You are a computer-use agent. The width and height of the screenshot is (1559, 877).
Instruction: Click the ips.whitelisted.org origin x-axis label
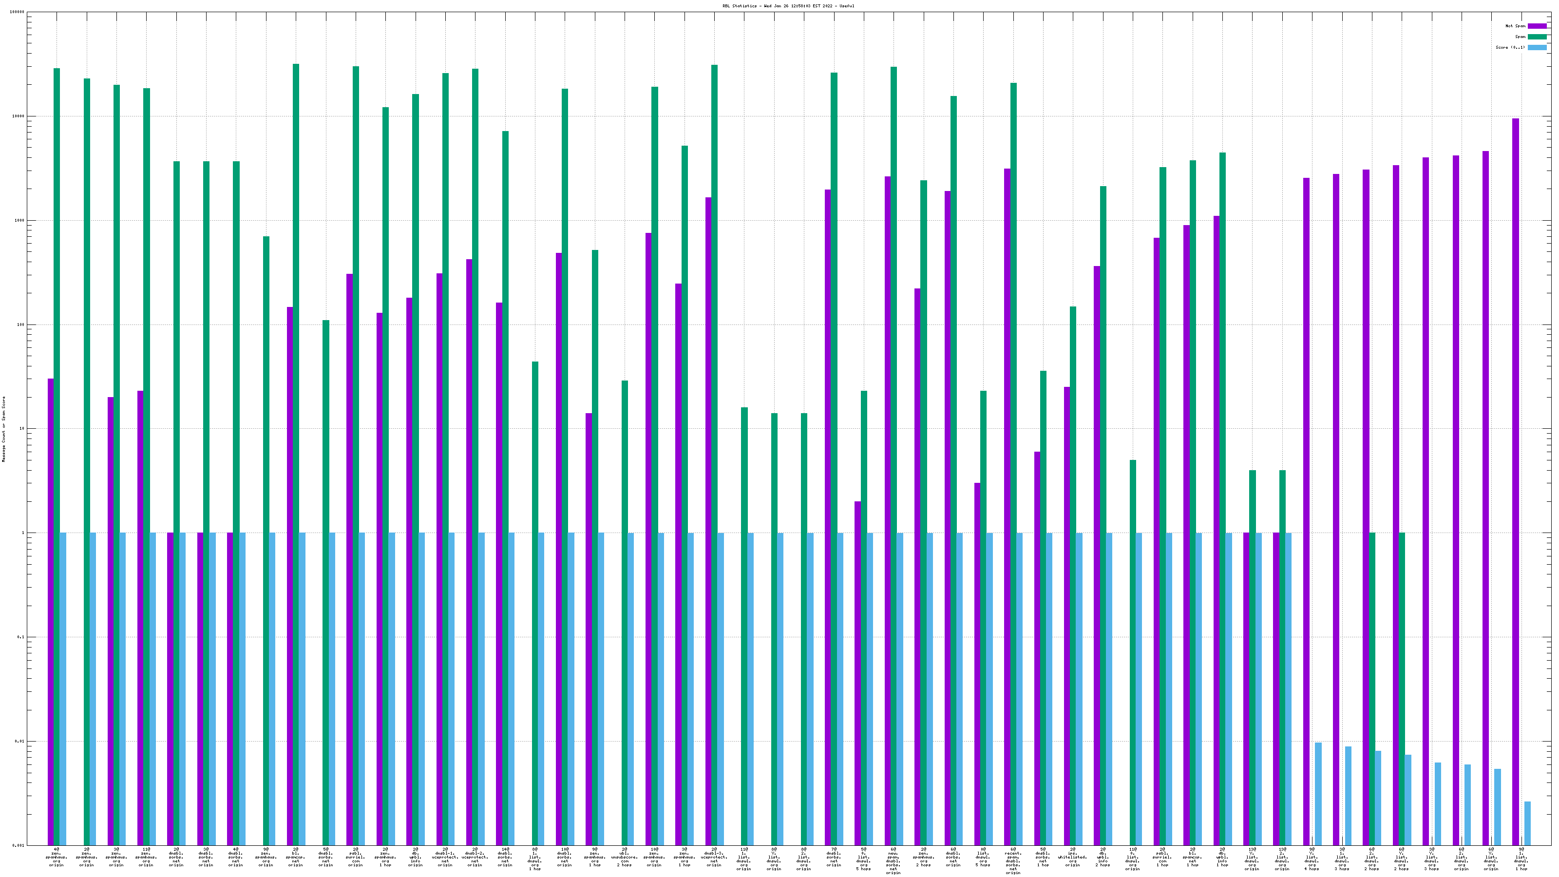[1072, 857]
